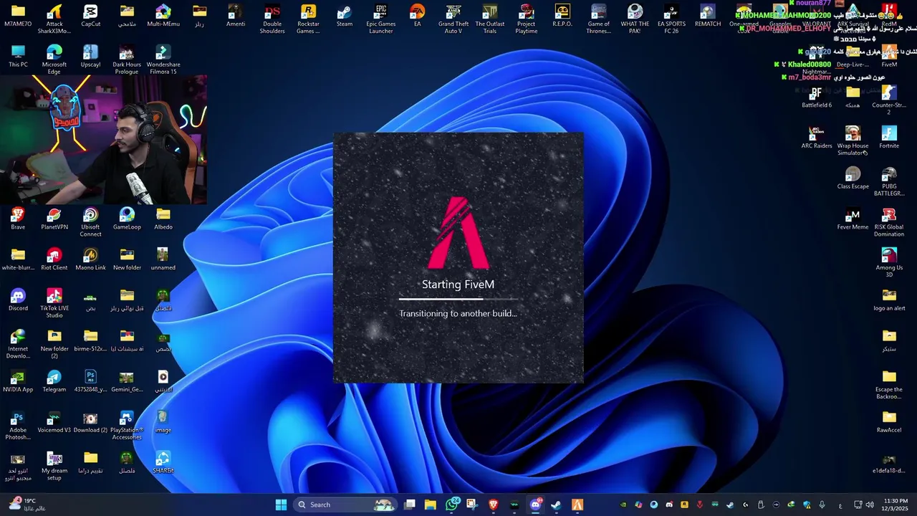Open File Explorer from the taskbar
The width and height of the screenshot is (917, 516).
tap(431, 505)
